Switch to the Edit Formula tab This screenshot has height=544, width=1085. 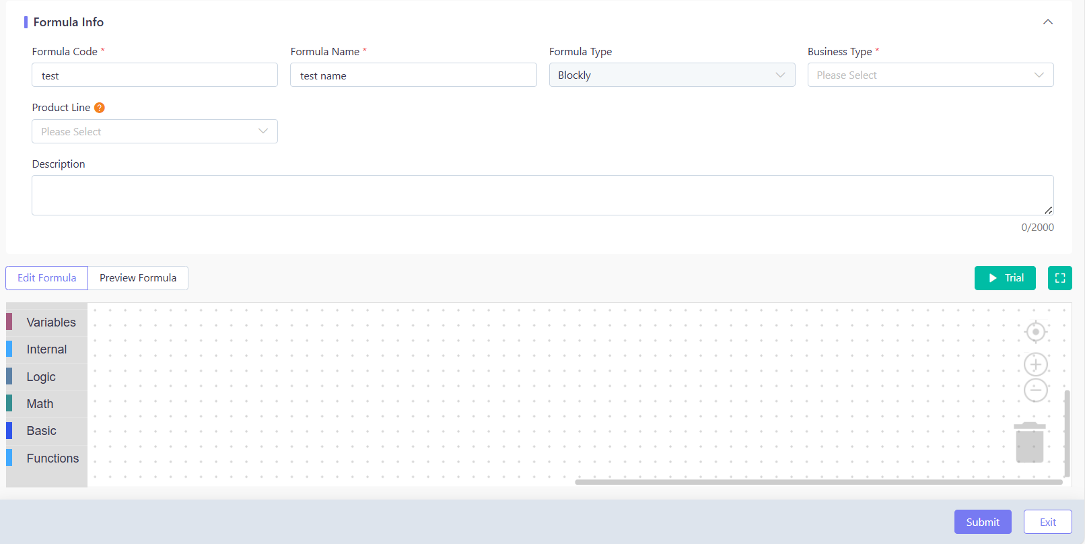(46, 278)
